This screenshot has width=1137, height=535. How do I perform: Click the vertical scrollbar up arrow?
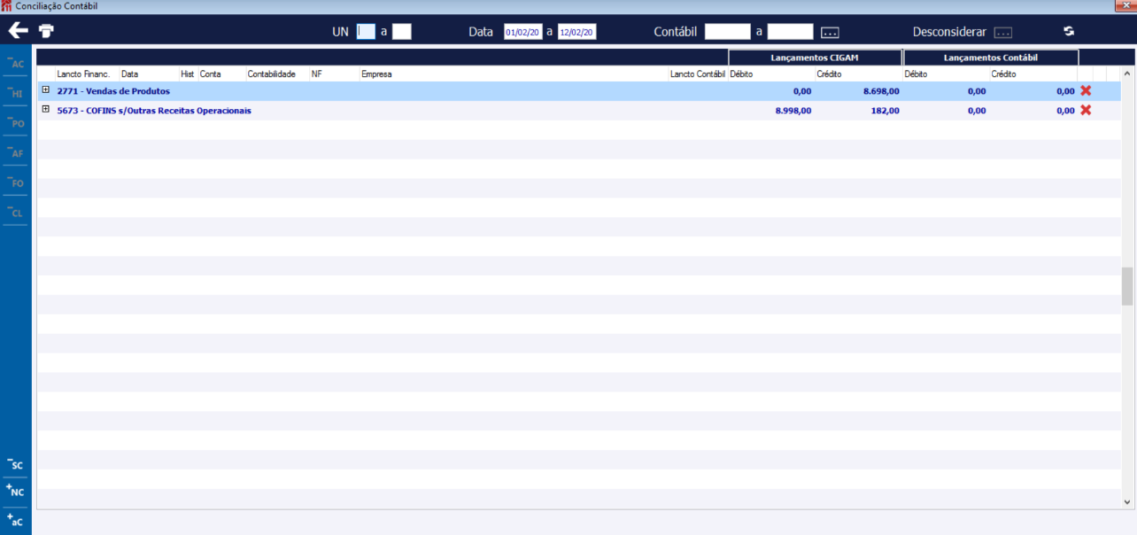pyautogui.click(x=1127, y=74)
